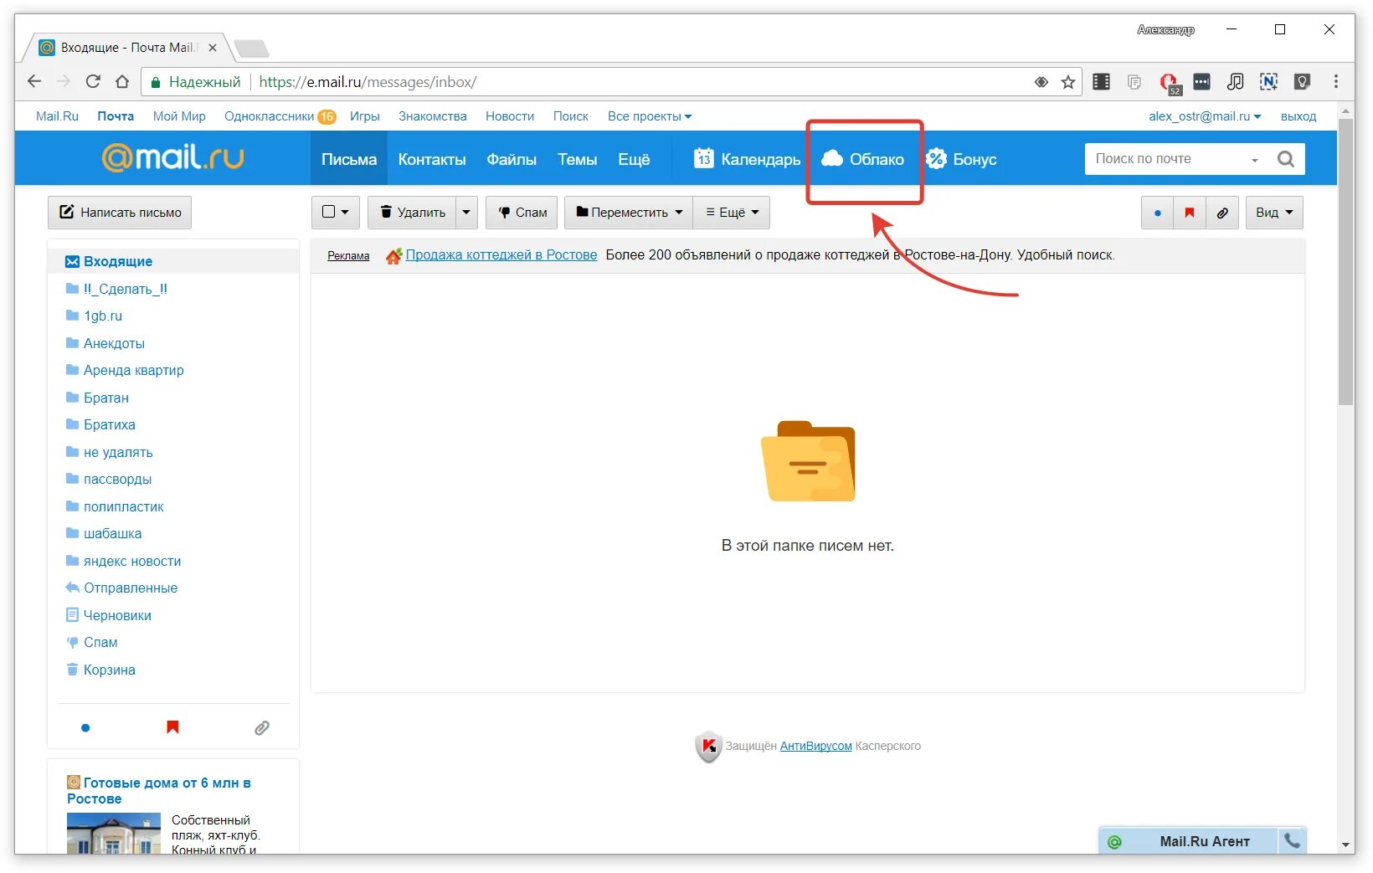Filter letters with attachments using the toolbar paperclip
Screen dimensions: 1373x873
(x=1222, y=213)
